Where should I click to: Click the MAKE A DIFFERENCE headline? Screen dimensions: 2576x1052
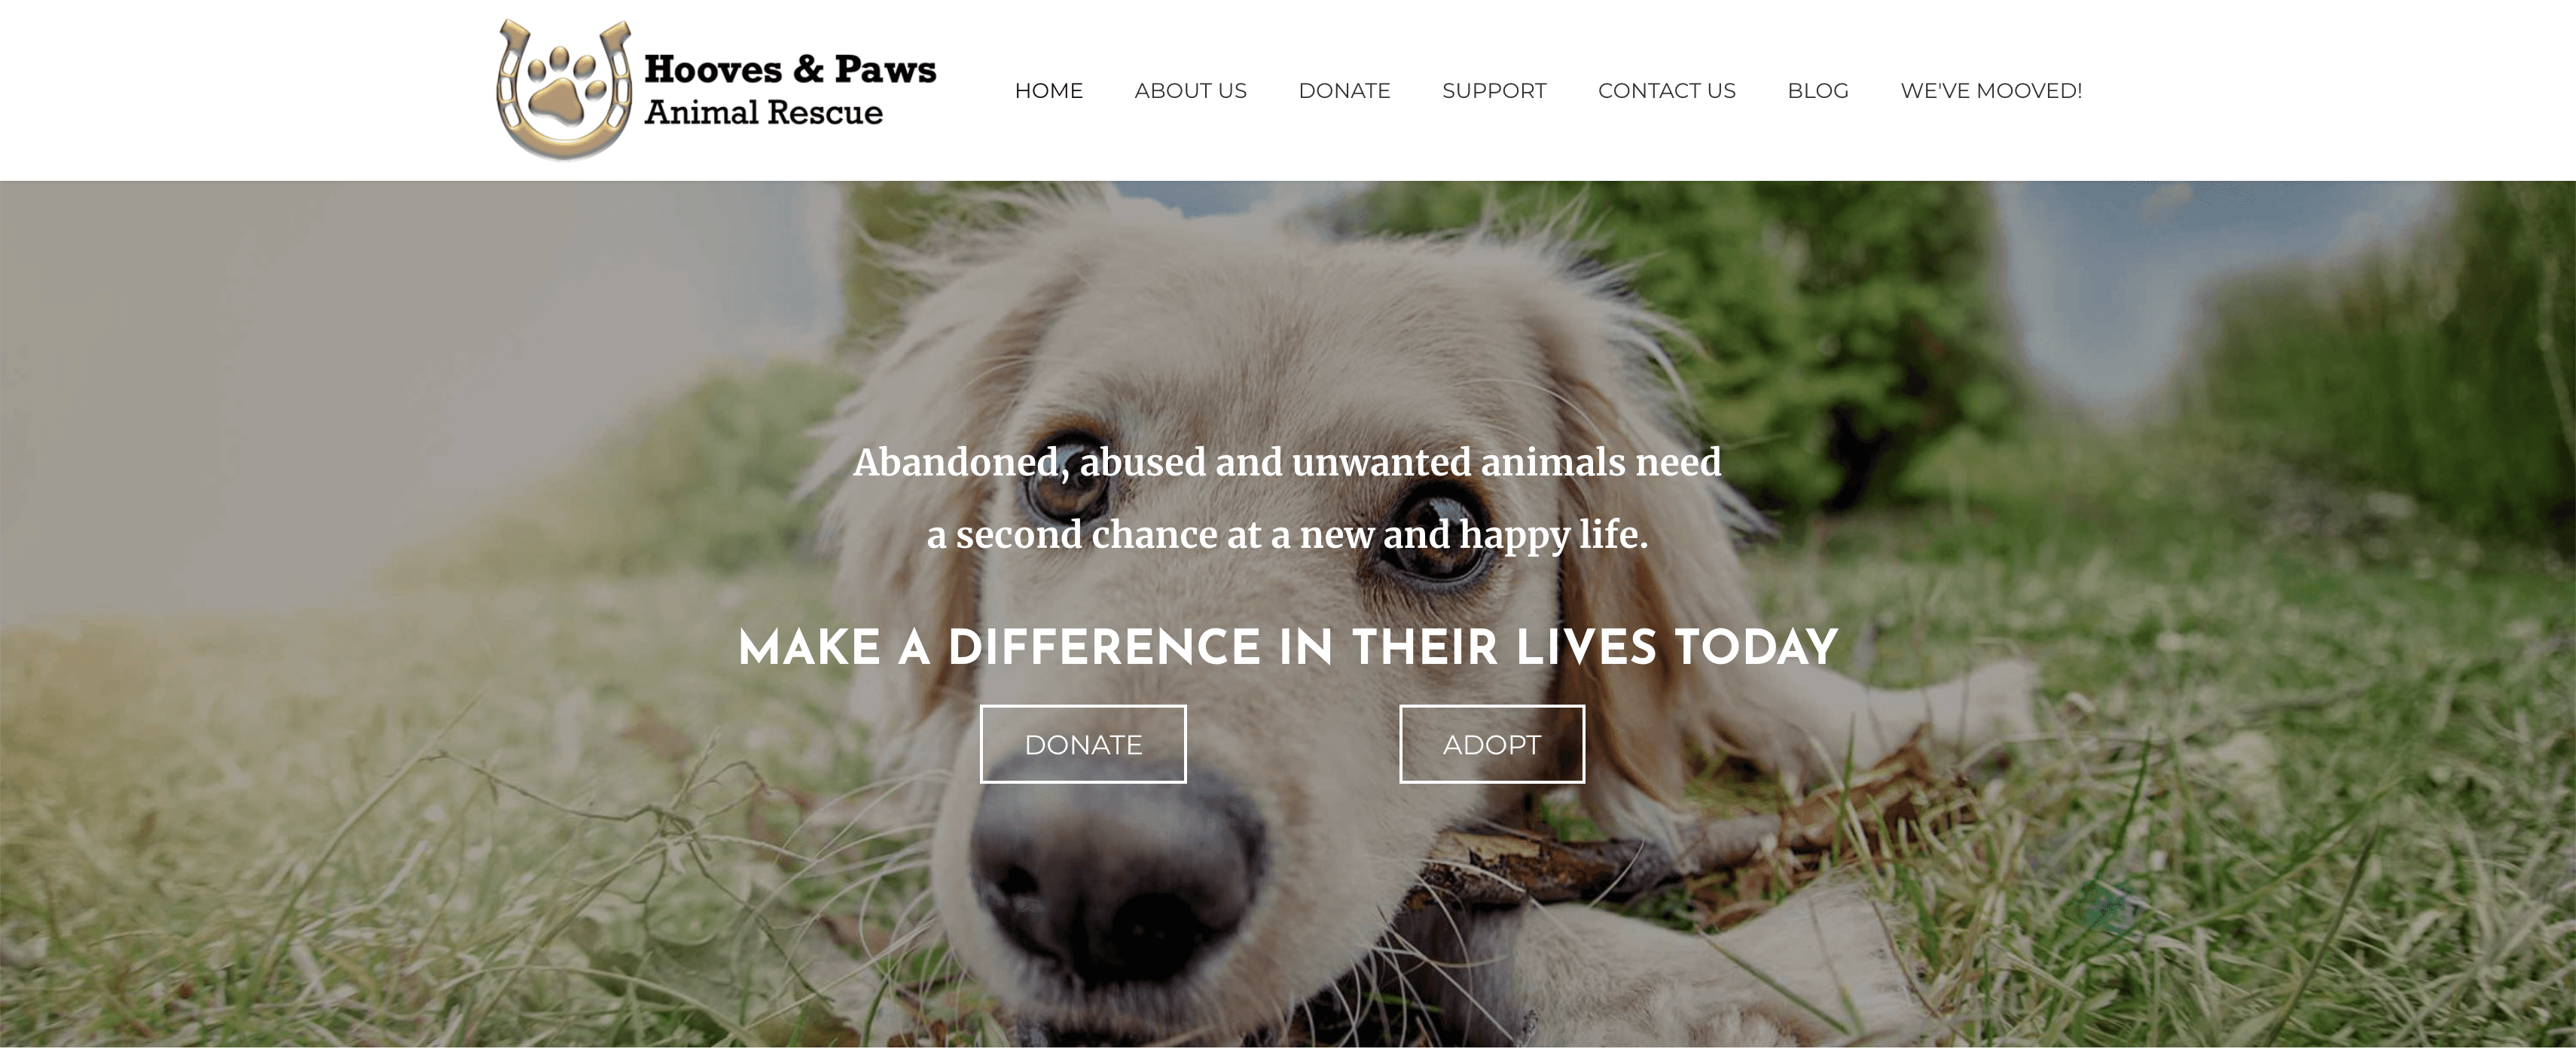click(1288, 647)
